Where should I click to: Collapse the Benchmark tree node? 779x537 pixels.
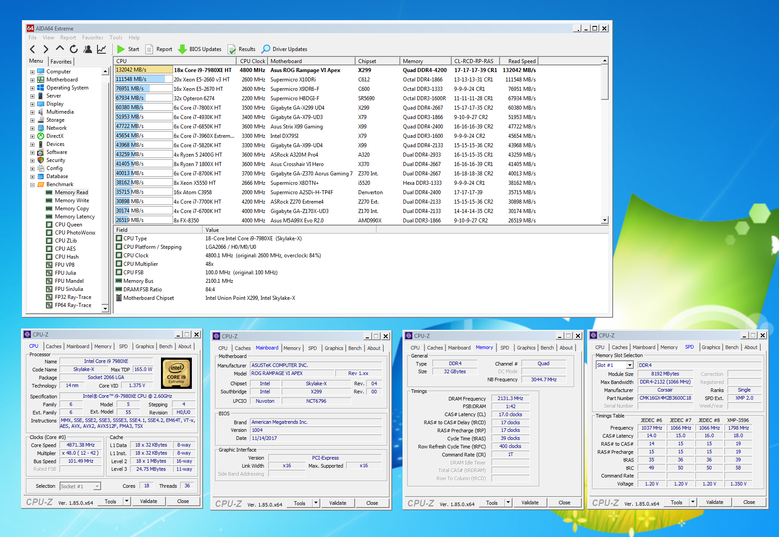tap(32, 185)
